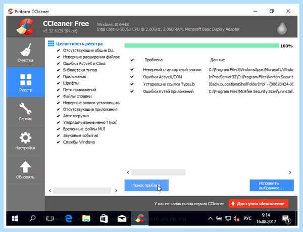Click the Обновить upgrade arrow icon
Image resolution: width=303 pixels, height=232 pixels.
(x=26, y=167)
